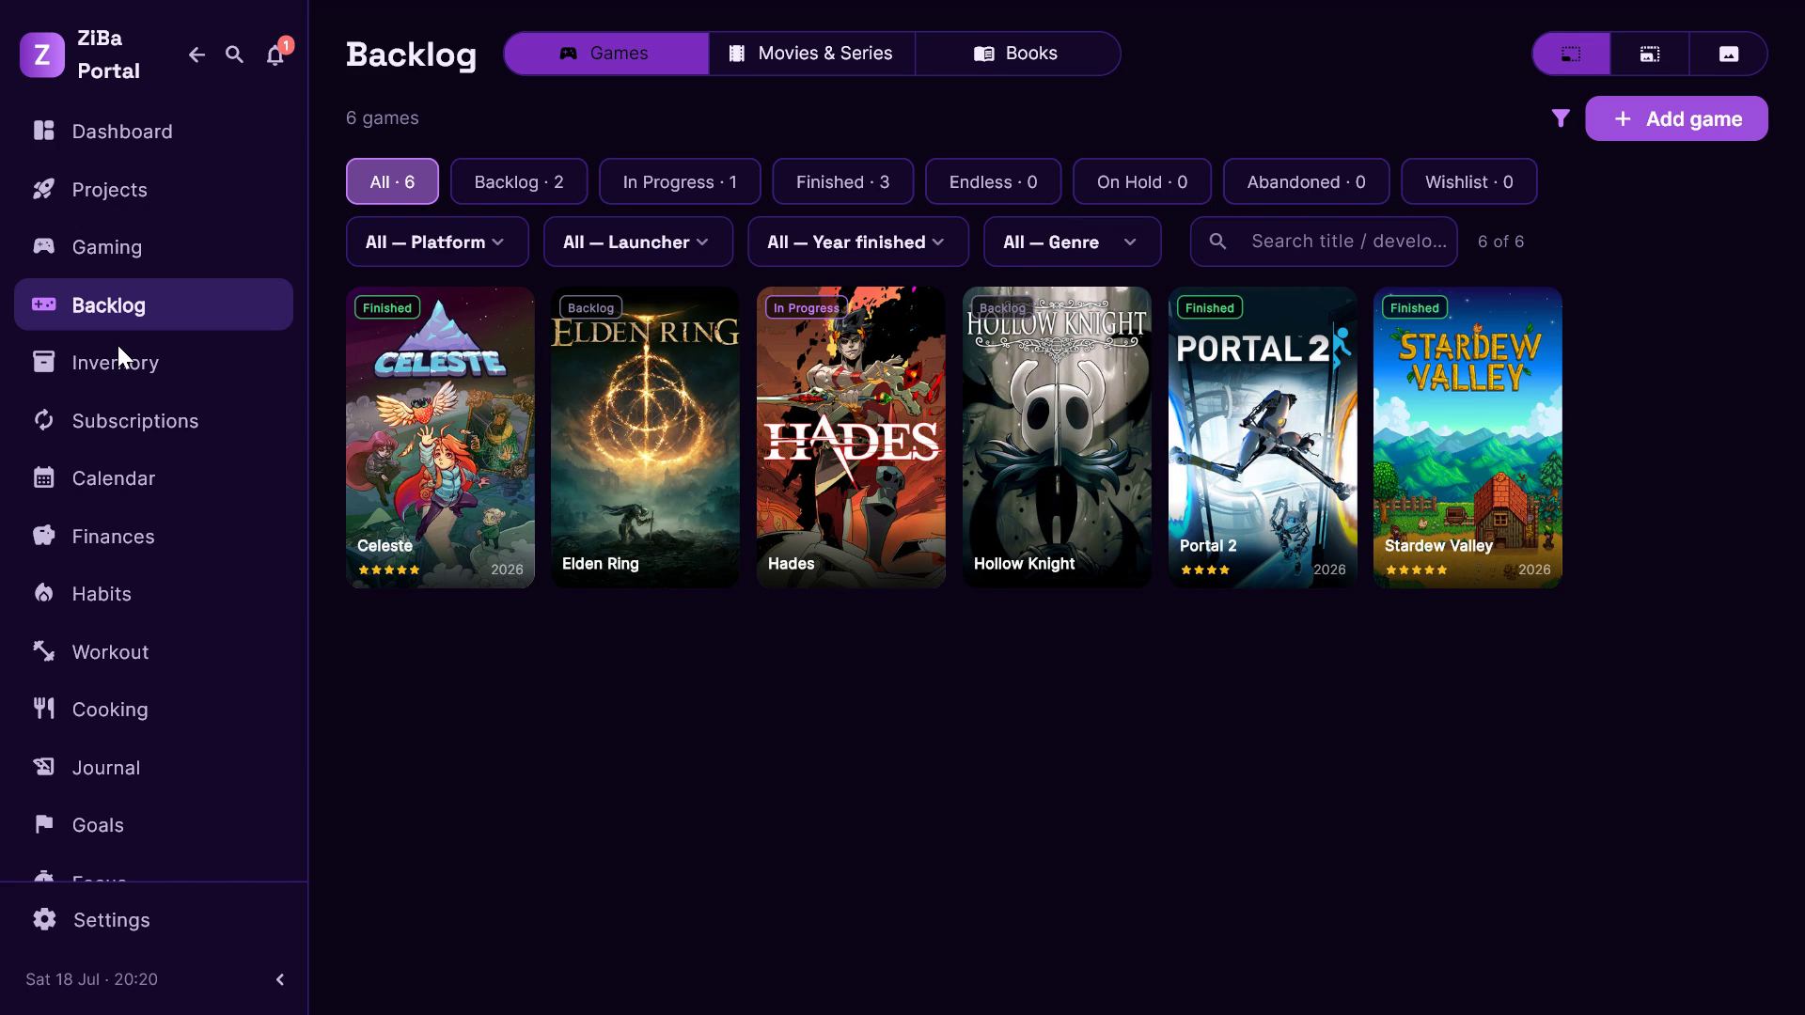Screen dimensions: 1805x1015
Task: Filter by On Hold · 0 status
Action: pyautogui.click(x=1142, y=181)
